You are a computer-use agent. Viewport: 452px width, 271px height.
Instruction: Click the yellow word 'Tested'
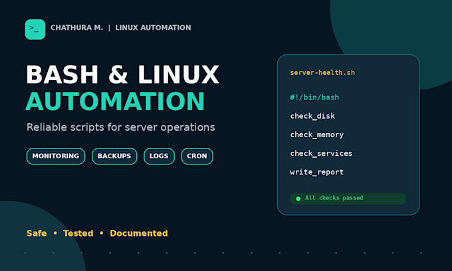pyautogui.click(x=78, y=233)
